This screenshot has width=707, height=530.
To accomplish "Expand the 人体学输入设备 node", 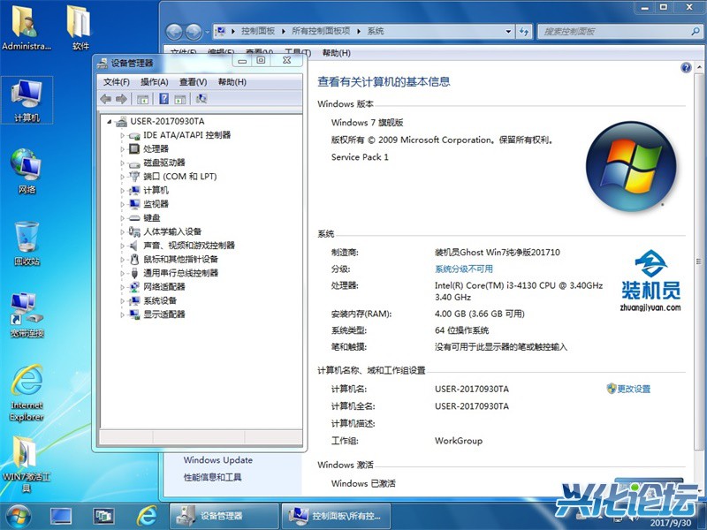I will [122, 232].
